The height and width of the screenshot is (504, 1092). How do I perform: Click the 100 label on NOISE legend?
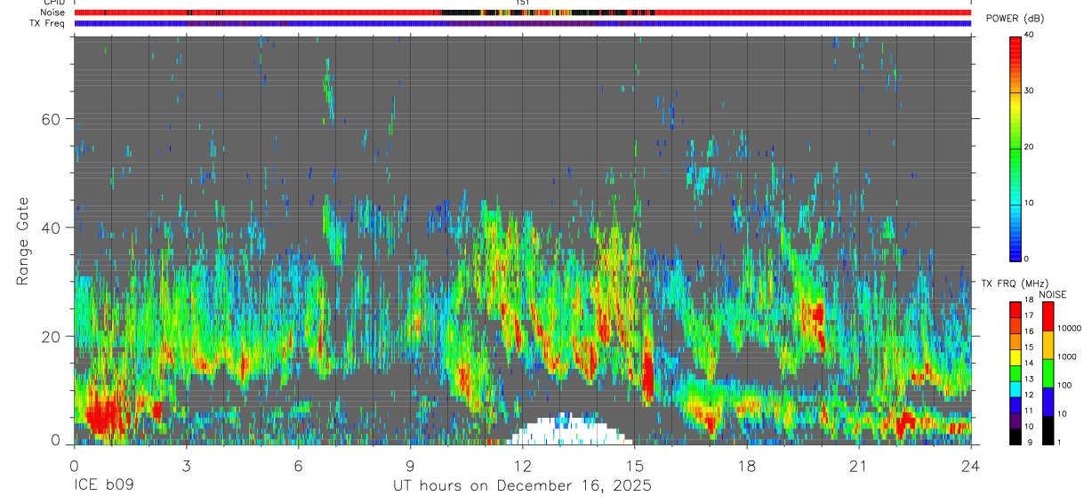[1064, 385]
